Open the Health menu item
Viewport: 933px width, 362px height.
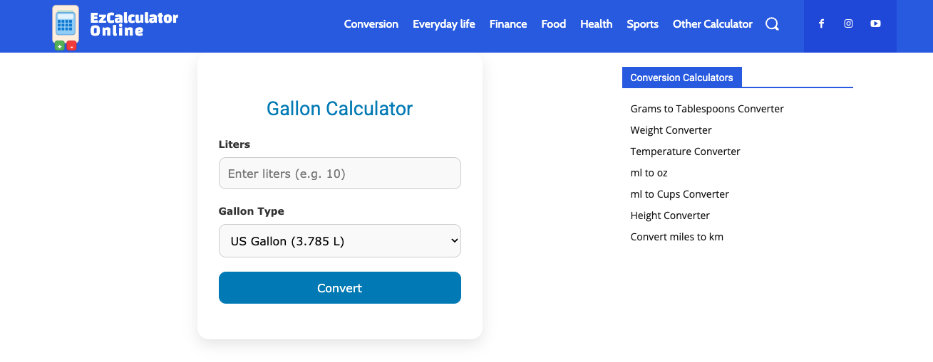[x=596, y=24]
